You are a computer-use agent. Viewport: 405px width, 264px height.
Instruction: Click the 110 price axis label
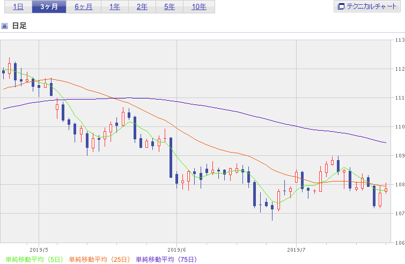pyautogui.click(x=400, y=126)
